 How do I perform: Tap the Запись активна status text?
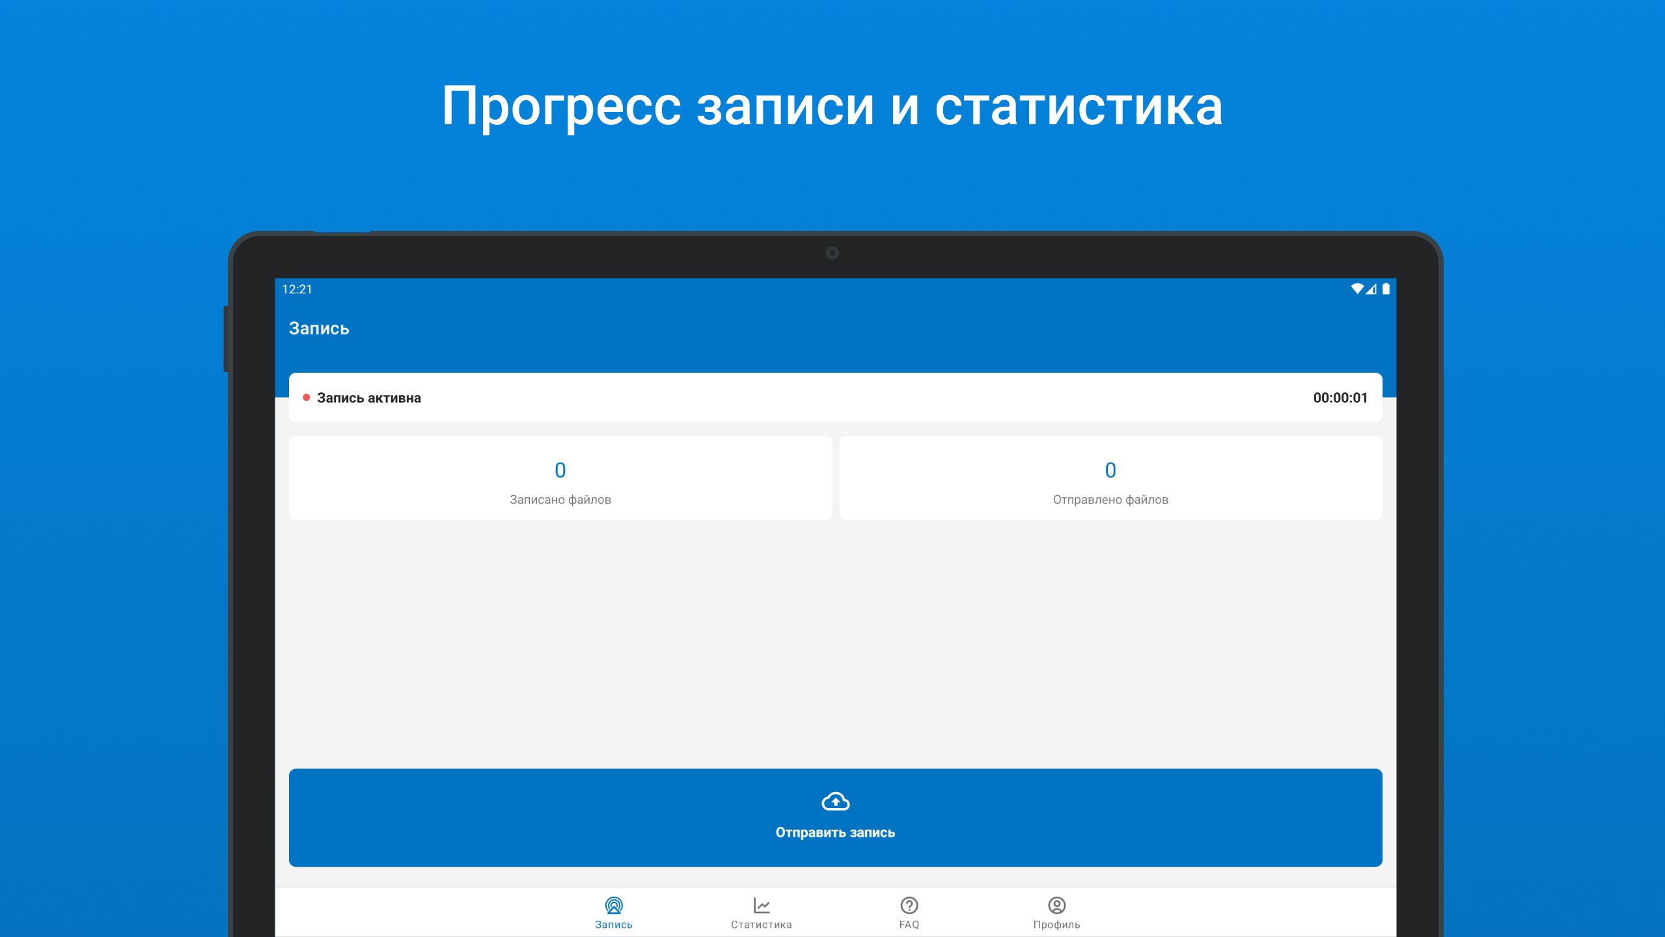[x=368, y=398]
